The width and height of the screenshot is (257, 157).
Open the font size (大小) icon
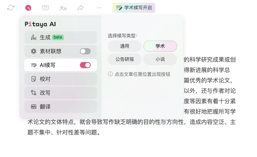(63, 8)
